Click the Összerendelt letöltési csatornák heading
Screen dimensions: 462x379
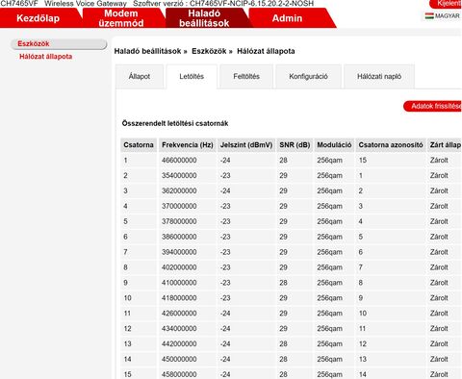175,123
